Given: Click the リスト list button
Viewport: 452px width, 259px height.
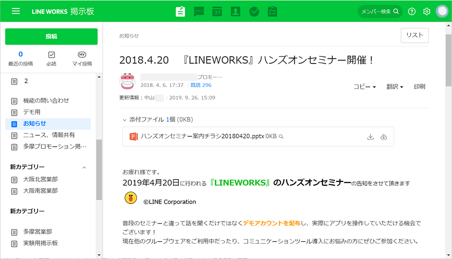Looking at the screenshot, I should 414,35.
